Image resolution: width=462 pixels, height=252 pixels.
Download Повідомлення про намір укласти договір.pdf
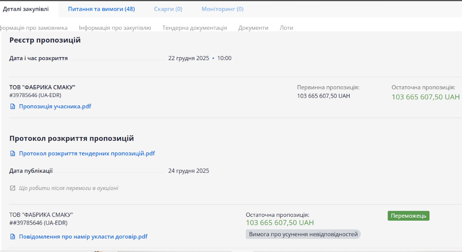tap(83, 237)
